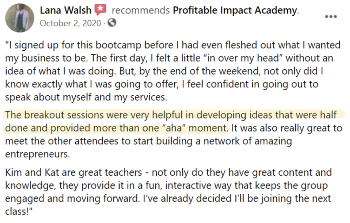This screenshot has width=350, height=223.
Task: Click the word 'recommends' in header
Action: coord(141,10)
